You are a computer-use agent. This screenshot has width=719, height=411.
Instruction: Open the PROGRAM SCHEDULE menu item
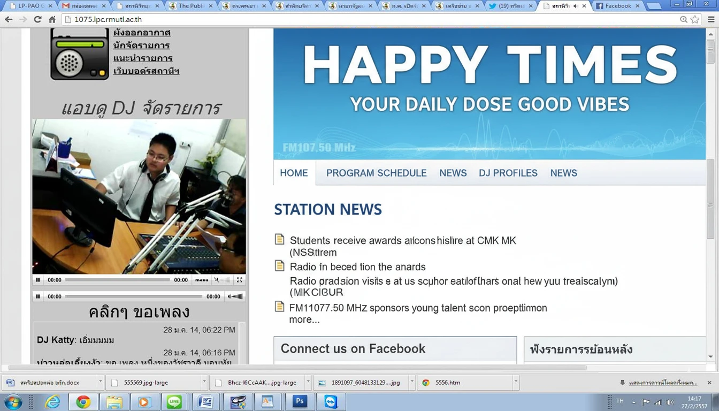point(376,173)
